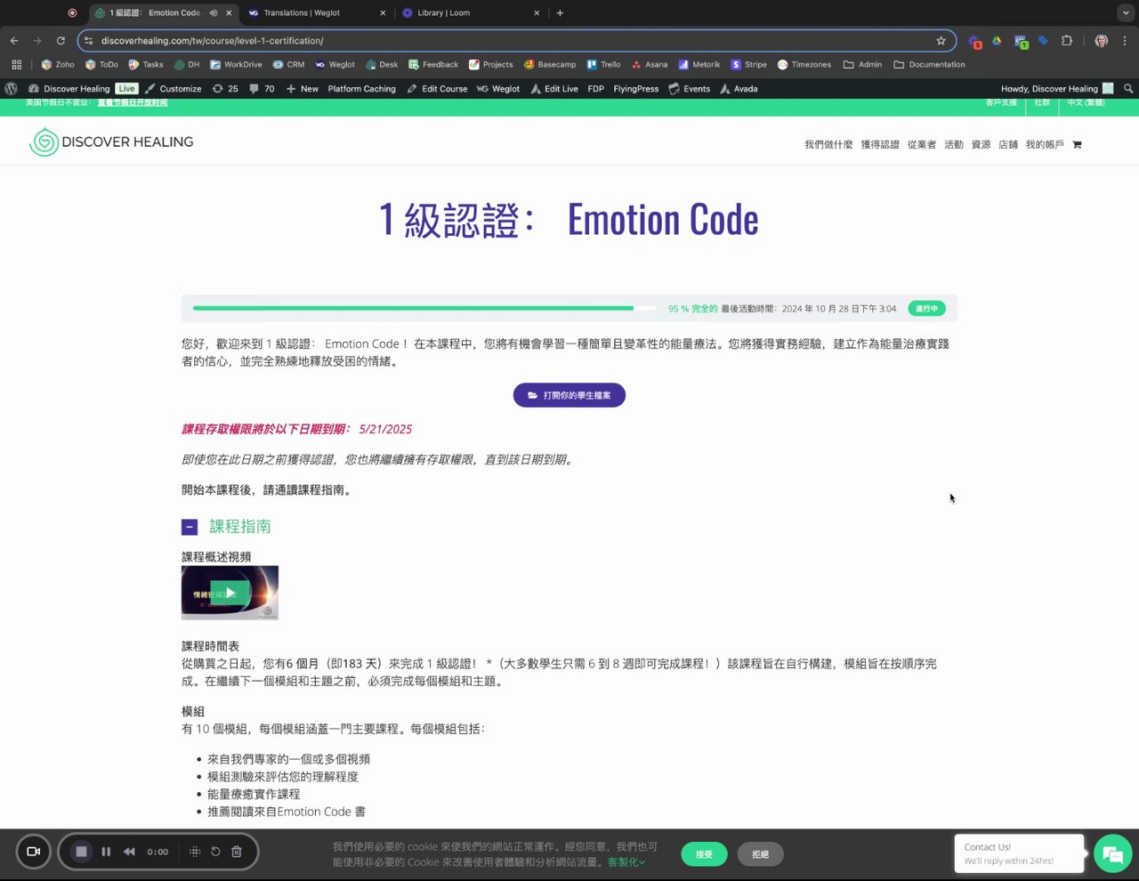Click the WordPress logo in admin bar
Viewport: 1139px width, 881px height.
(12, 89)
